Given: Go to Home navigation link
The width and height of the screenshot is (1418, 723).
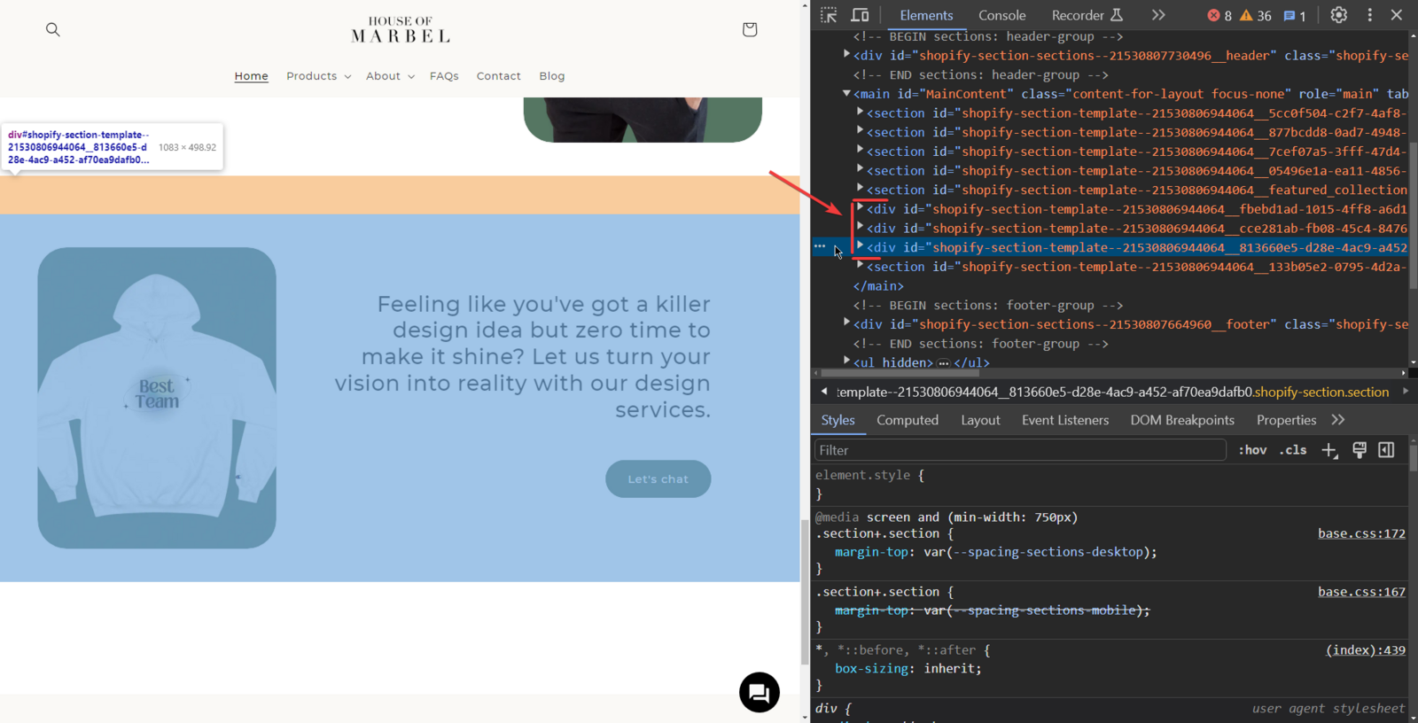Looking at the screenshot, I should [251, 76].
